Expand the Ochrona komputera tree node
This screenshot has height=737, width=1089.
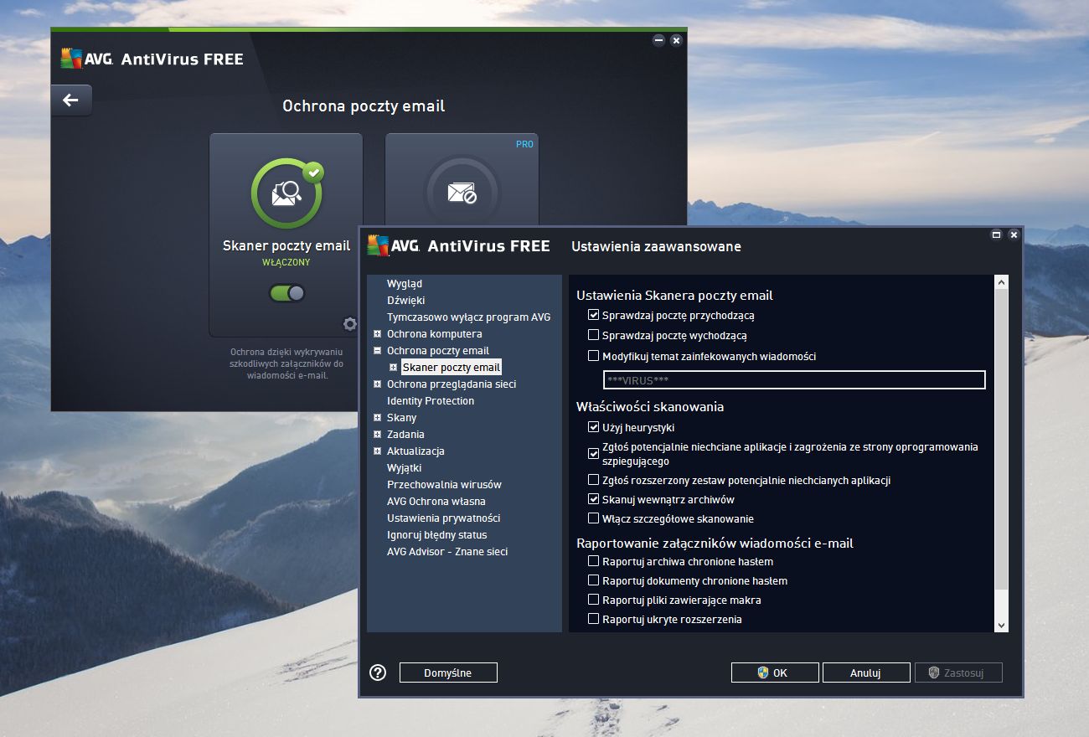tap(378, 334)
